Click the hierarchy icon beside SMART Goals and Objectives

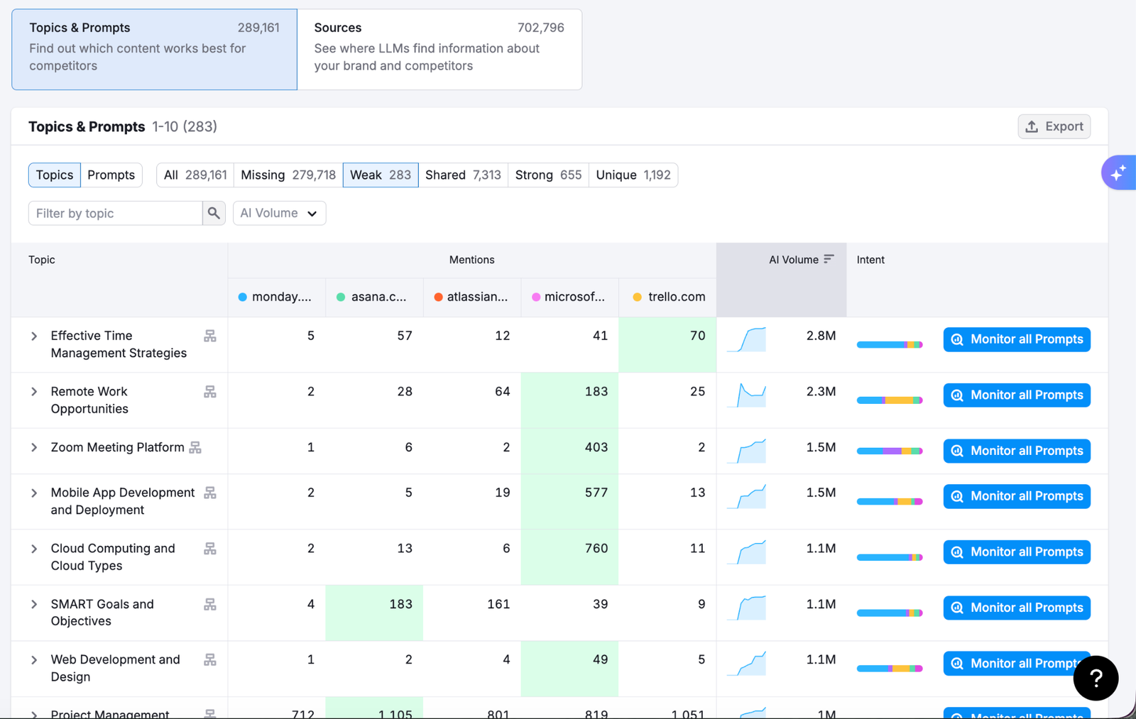(x=210, y=604)
